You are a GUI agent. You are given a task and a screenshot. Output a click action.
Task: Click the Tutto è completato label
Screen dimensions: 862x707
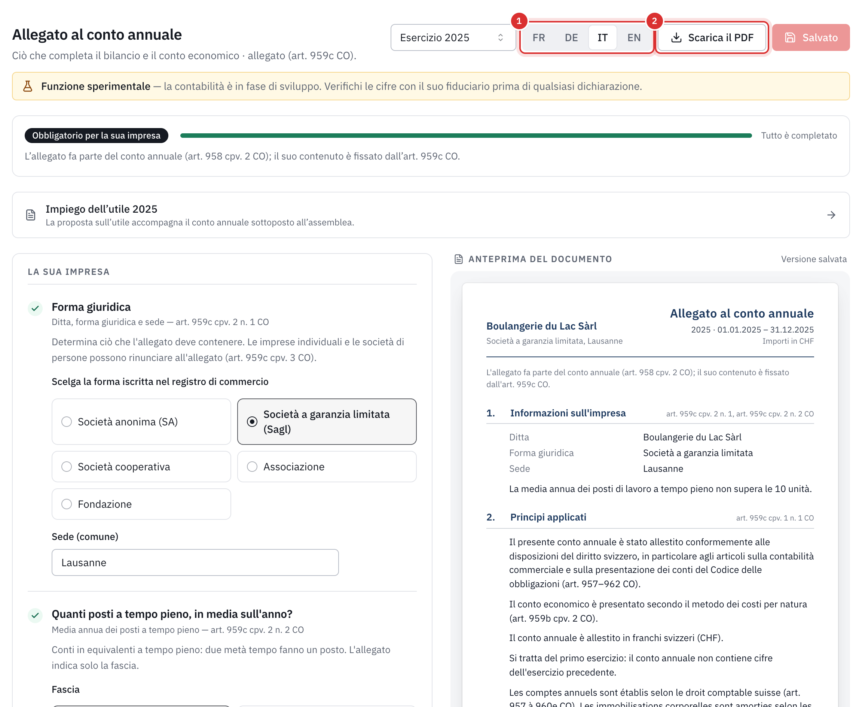(x=798, y=136)
